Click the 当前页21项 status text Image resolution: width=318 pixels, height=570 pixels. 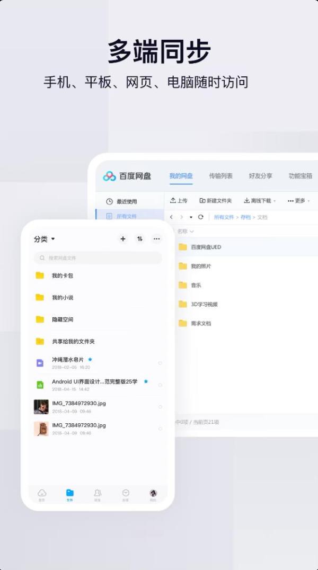coord(206,422)
